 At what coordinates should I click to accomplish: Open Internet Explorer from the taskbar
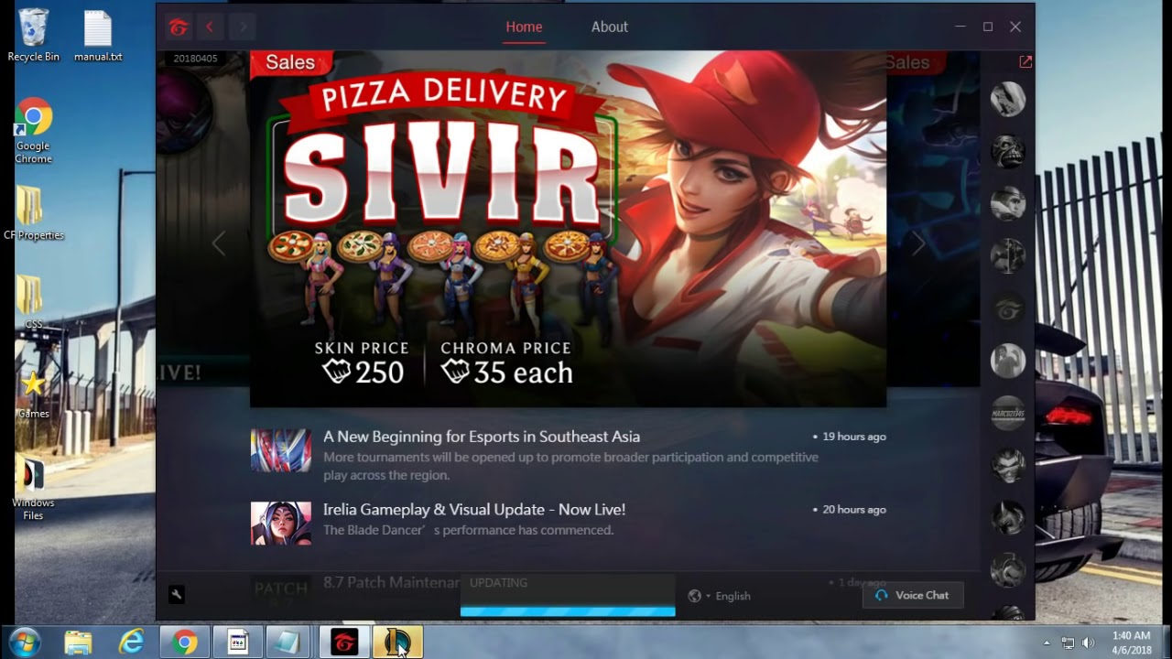(x=131, y=643)
